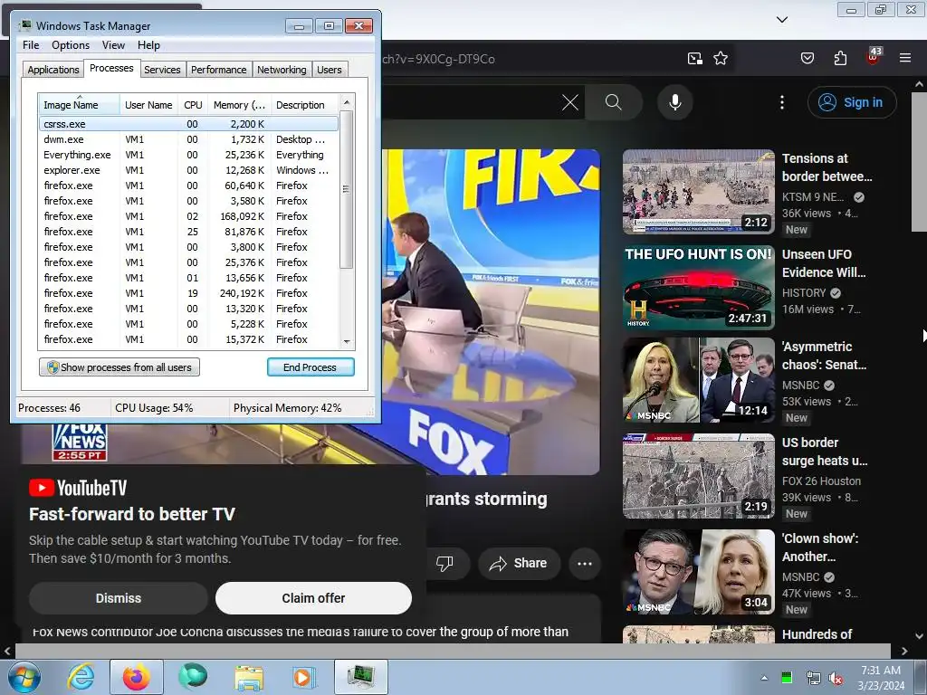Open the Pocket save icon in Firefox toolbar
The image size is (927, 695).
tap(807, 58)
